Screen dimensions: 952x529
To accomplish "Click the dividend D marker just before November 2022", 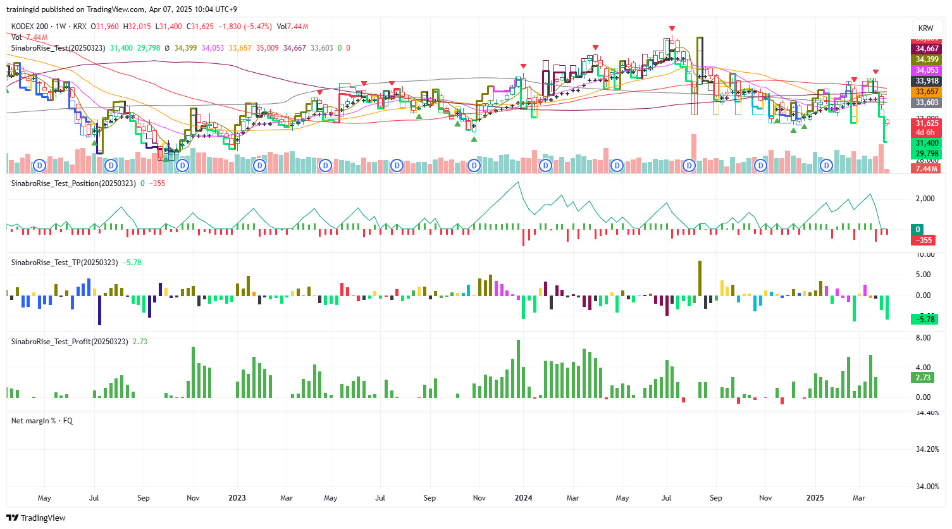I will pyautogui.click(x=183, y=166).
